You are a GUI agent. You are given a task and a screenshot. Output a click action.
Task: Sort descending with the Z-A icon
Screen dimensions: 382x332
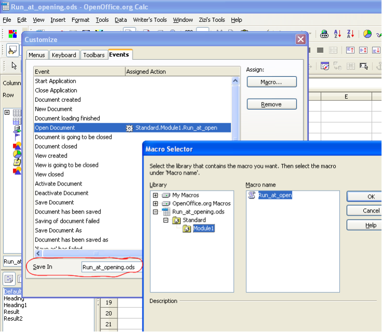pyautogui.click(x=350, y=34)
